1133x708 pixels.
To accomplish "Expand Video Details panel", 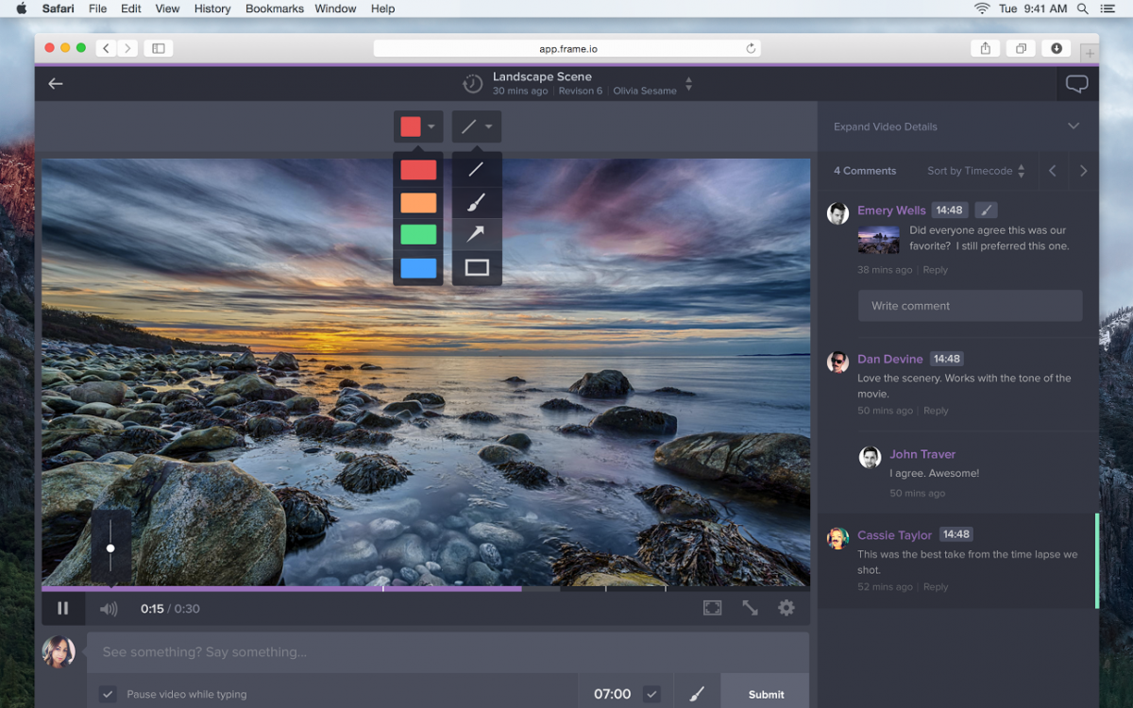I will click(1073, 126).
